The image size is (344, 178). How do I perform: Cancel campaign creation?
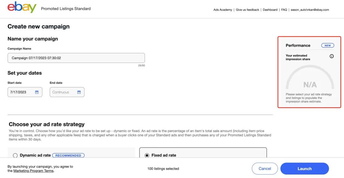(x=265, y=169)
